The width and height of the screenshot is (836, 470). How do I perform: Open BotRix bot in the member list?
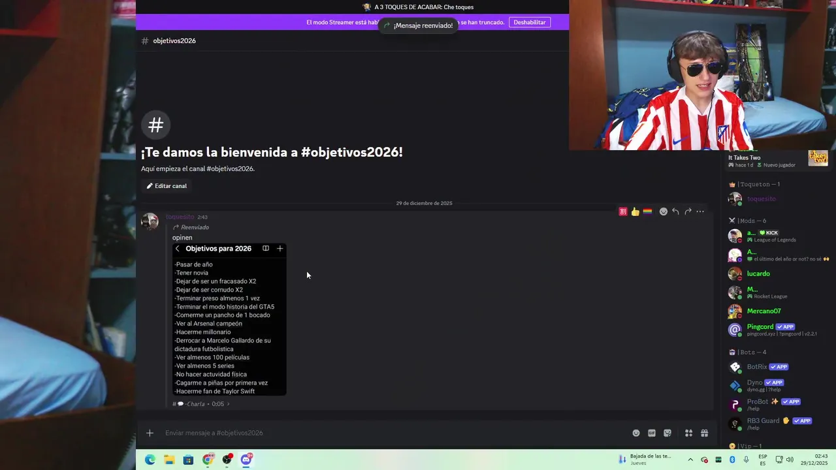point(777,367)
